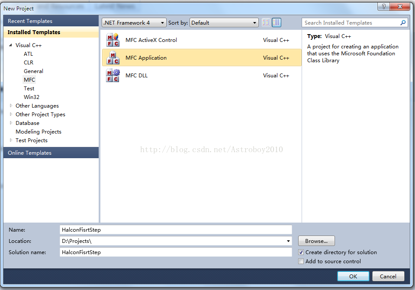Select the MFC ActiveX Control template icon
The height and width of the screenshot is (290, 415).
pos(113,40)
